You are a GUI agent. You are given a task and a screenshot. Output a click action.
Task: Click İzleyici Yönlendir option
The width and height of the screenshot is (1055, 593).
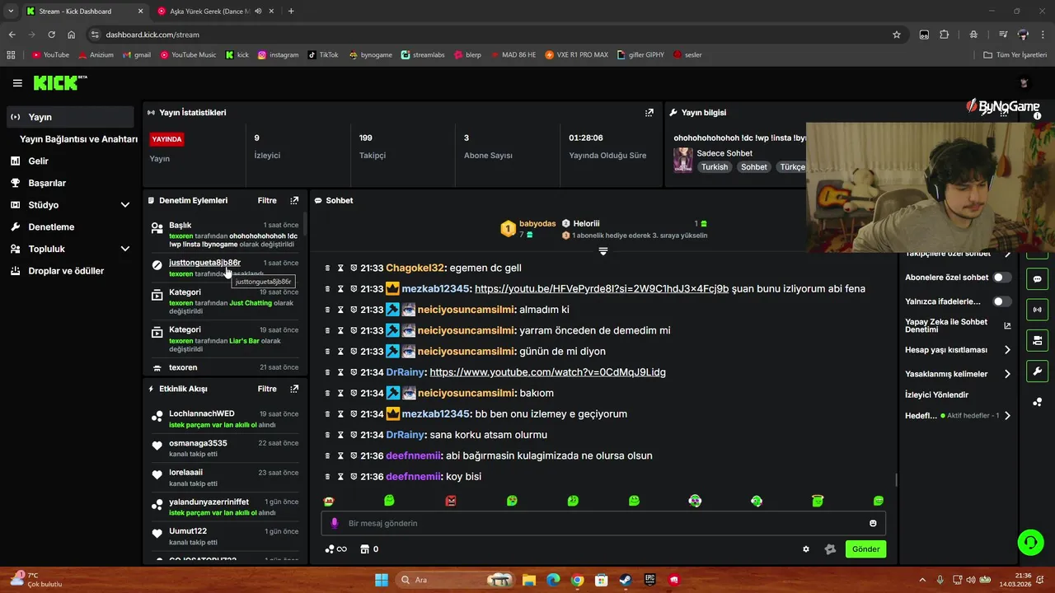tap(936, 395)
